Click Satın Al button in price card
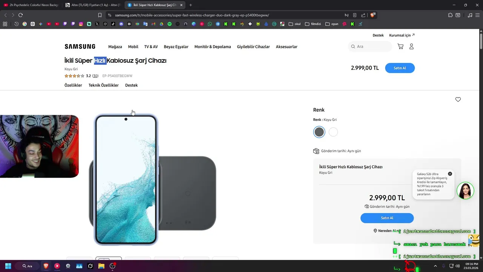This screenshot has width=483, height=272. click(387, 218)
